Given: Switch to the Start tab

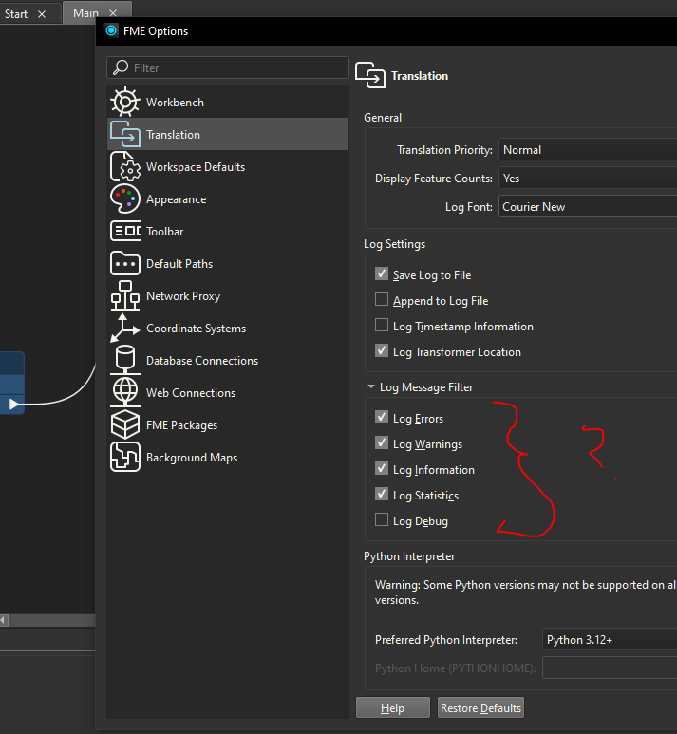Looking at the screenshot, I should 16,14.
